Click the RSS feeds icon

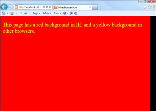[12, 13]
